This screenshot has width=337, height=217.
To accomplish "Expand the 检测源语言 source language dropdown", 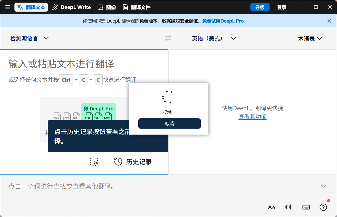I will tap(29, 38).
